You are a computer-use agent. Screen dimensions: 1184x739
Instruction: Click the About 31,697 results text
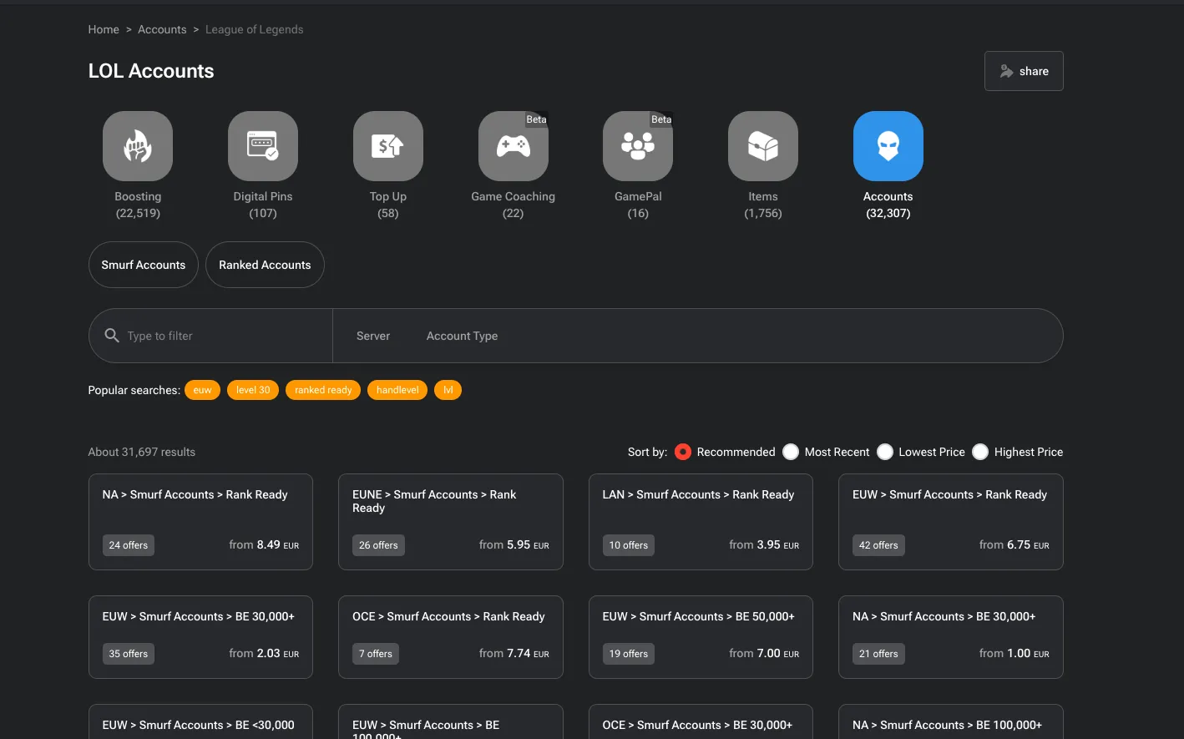coord(142,452)
